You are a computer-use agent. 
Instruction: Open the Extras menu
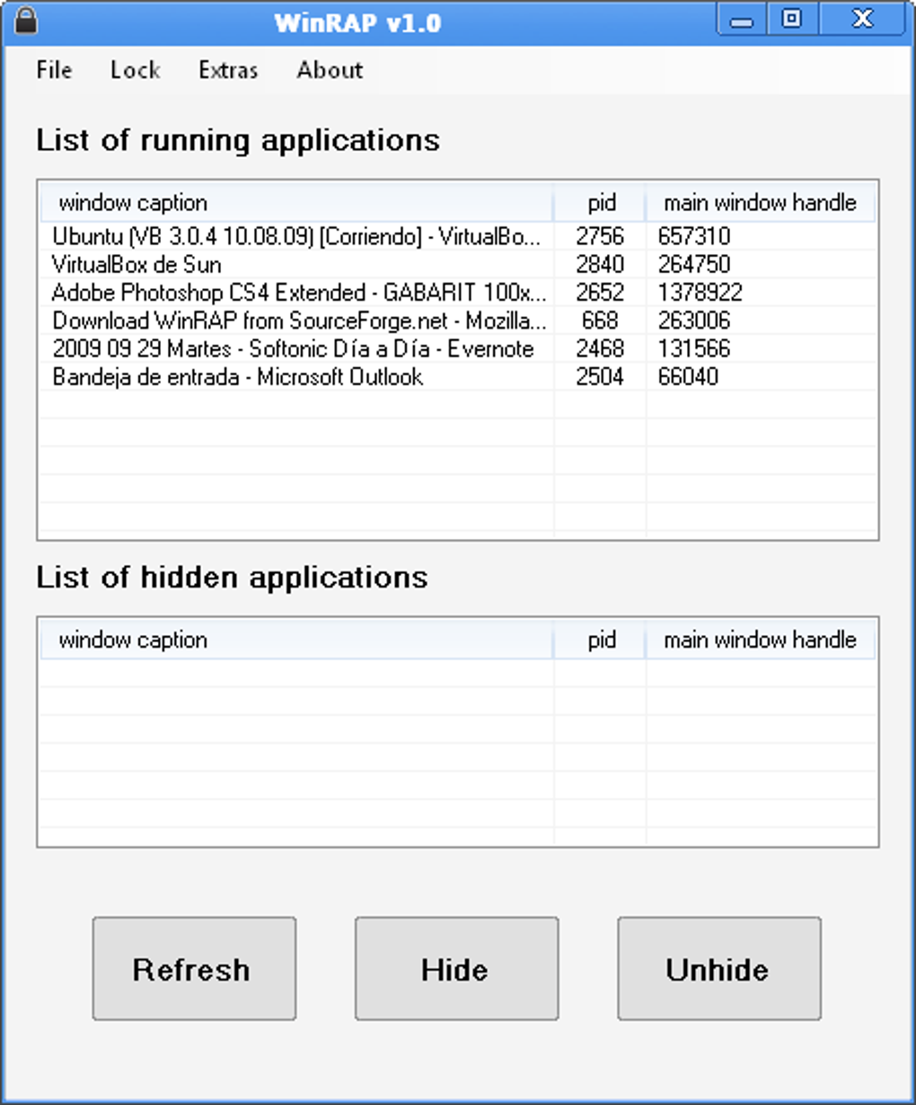228,70
